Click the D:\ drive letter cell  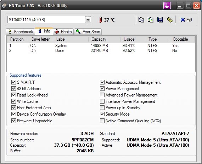[33, 51]
